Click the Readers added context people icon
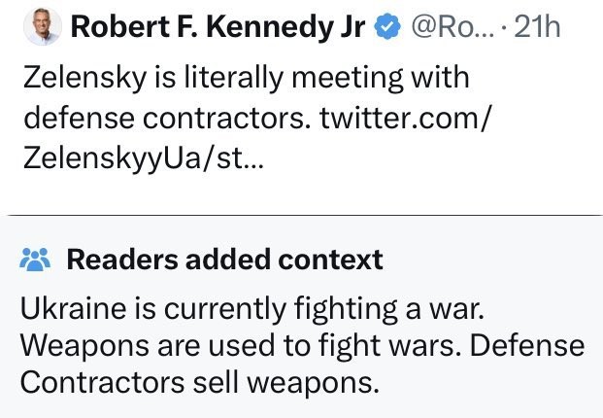This screenshot has height=418, width=603. click(36, 260)
